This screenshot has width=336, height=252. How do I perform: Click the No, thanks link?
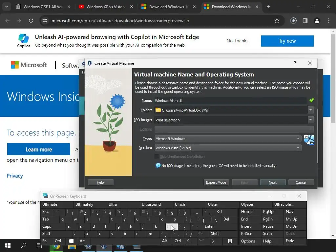click(x=238, y=41)
